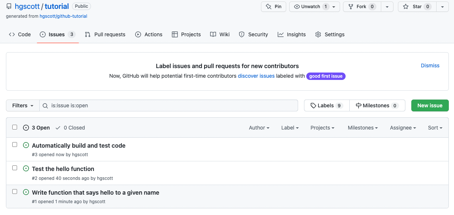
Task: Open the Labels button
Action: click(327, 105)
